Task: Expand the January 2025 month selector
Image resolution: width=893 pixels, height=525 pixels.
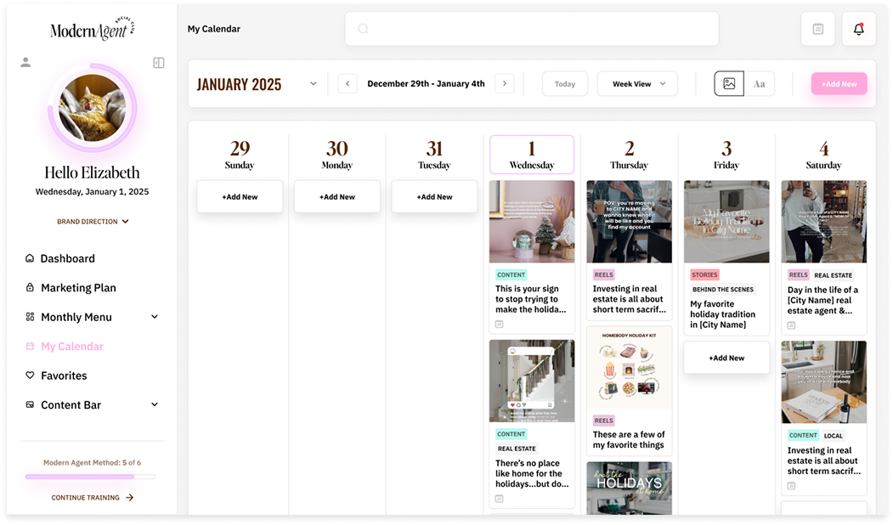Action: (313, 83)
